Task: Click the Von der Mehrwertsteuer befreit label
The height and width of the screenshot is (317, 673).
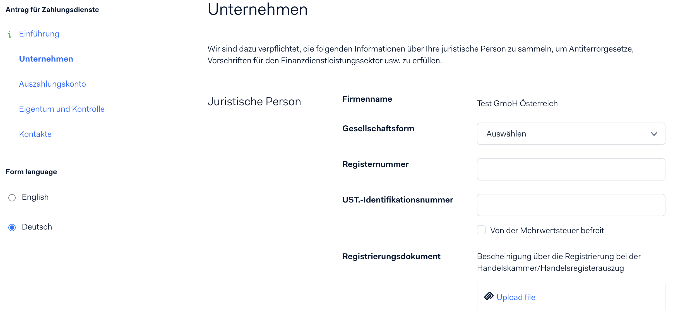Action: 547,230
